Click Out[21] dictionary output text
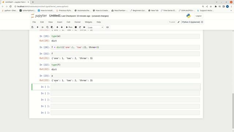The image size is (234, 132). coord(72,58)
